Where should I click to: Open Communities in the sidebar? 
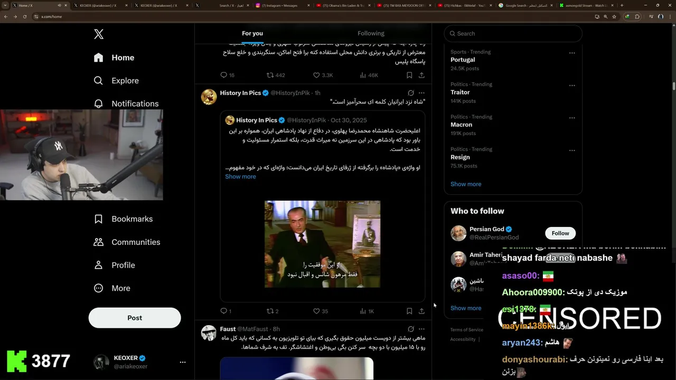point(127,242)
